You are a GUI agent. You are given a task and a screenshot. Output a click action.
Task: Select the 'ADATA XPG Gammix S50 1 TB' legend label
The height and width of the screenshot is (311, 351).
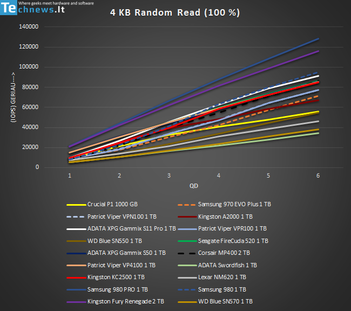[x=126, y=253]
